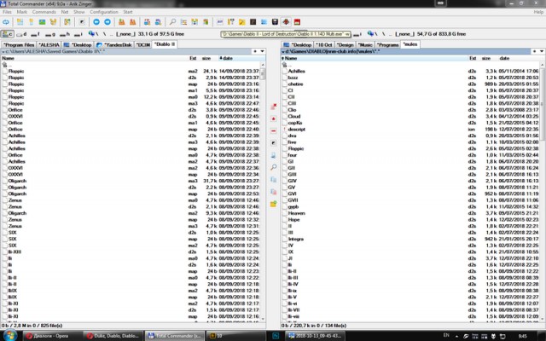546x341 pixels.
Task: Open network neighborhood in the right drive bar
Action: pos(370,34)
